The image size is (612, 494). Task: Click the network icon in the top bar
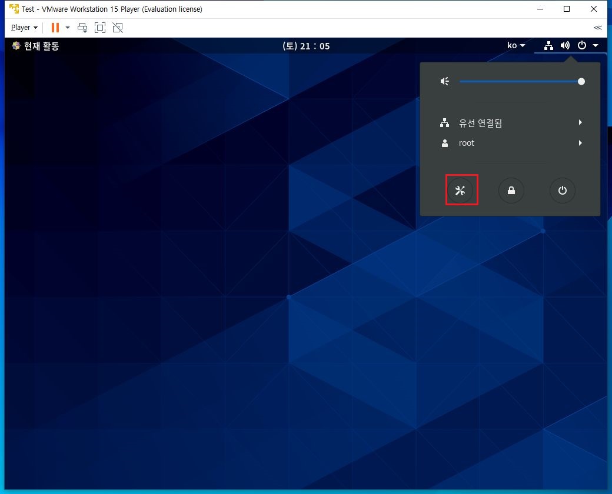click(x=548, y=46)
